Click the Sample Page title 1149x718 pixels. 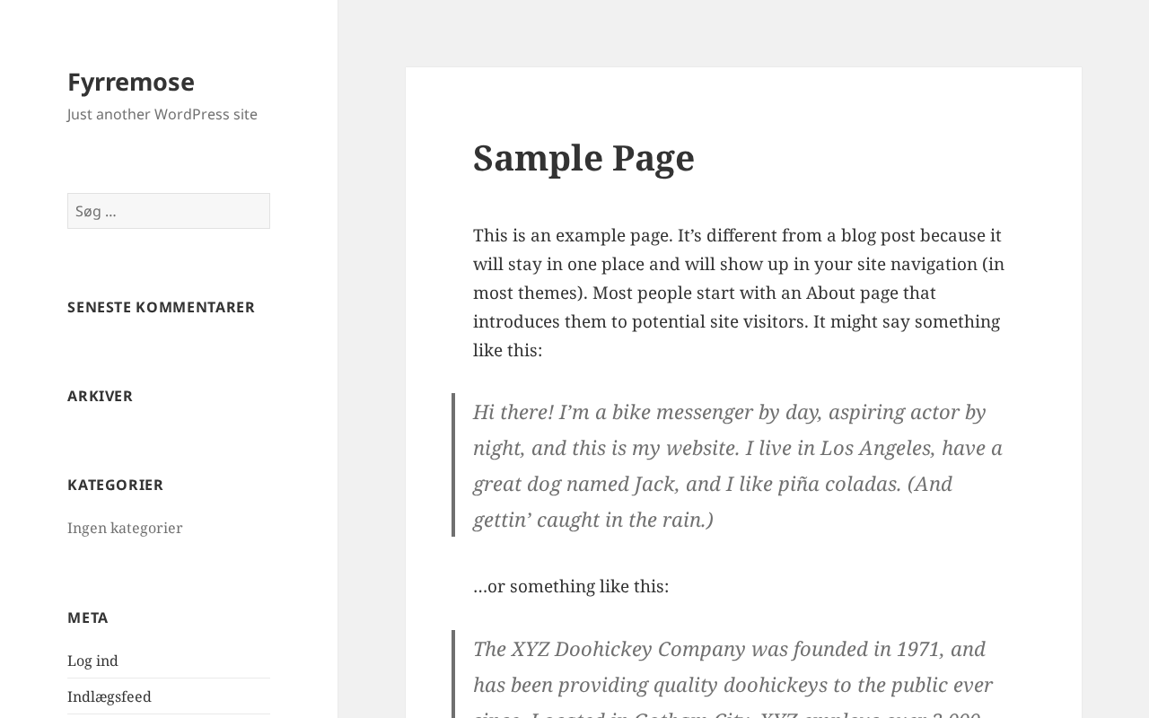pos(583,158)
